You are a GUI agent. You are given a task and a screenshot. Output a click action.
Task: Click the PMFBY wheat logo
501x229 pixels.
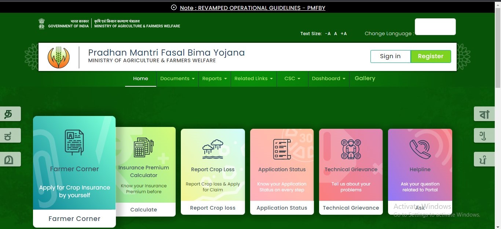(58, 57)
